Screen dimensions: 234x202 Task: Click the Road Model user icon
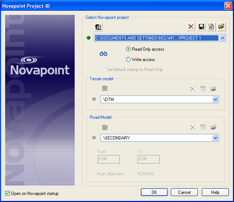105,127
